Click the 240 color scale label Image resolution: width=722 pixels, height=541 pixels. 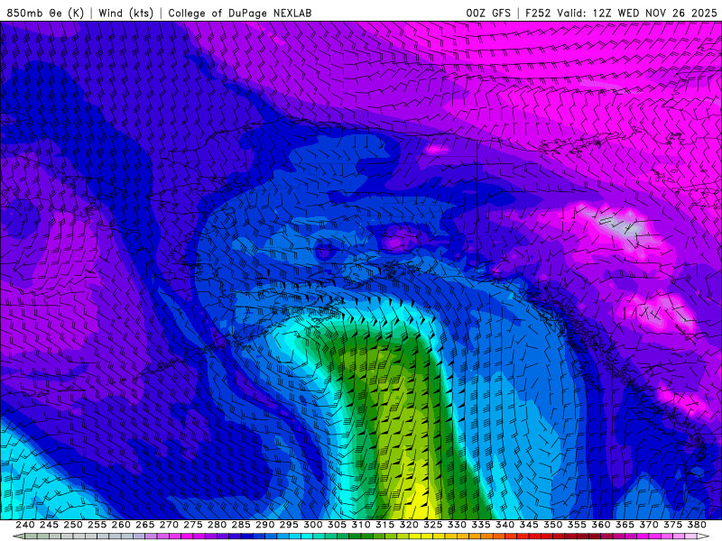point(25,525)
